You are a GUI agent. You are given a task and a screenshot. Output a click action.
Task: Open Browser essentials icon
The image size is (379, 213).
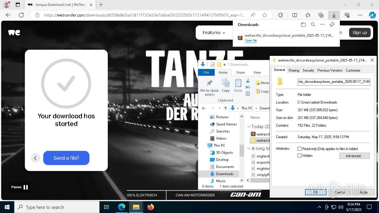(347, 15)
